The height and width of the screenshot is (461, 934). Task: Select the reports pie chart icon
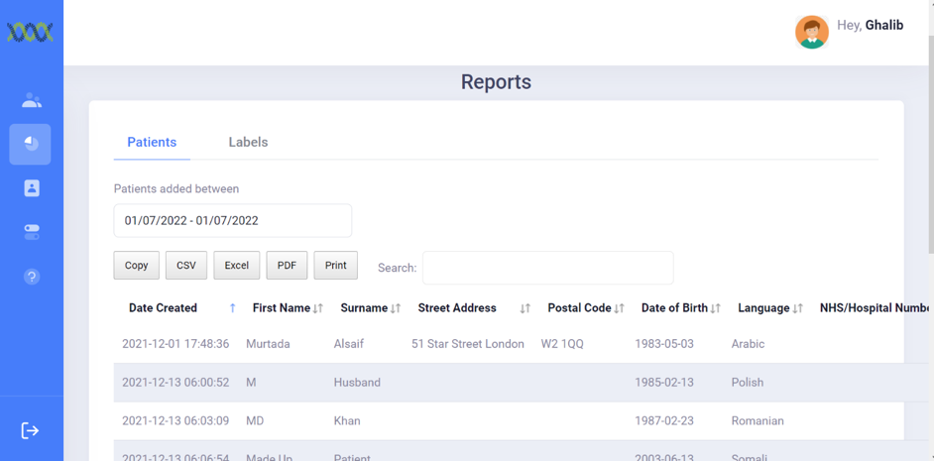(x=31, y=144)
